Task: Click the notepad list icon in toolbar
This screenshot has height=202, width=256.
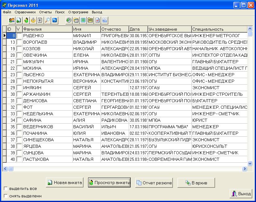Action: (40, 20)
